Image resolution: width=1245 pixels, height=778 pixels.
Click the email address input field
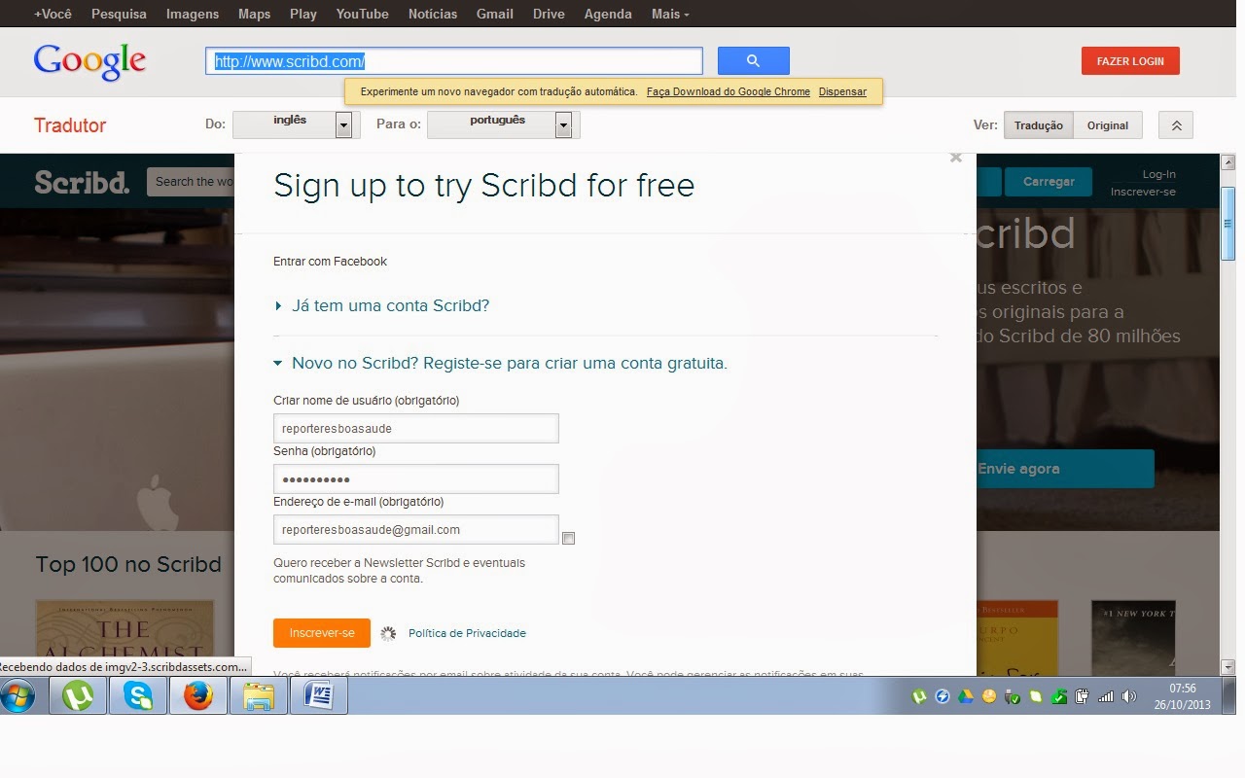tap(416, 530)
